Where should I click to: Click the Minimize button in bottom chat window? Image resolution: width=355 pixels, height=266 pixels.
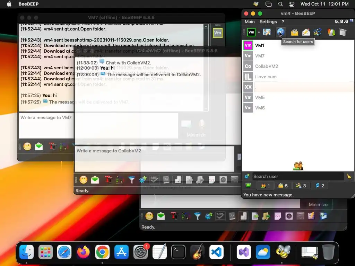[318, 204]
